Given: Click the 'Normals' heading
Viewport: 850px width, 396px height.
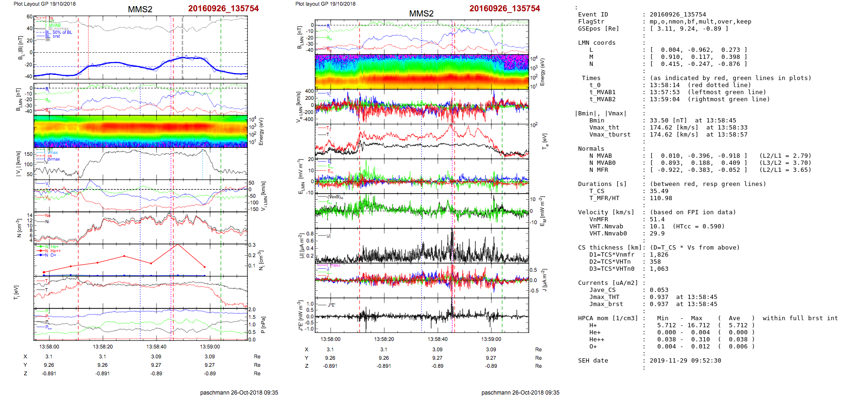Looking at the screenshot, I should [x=591, y=149].
